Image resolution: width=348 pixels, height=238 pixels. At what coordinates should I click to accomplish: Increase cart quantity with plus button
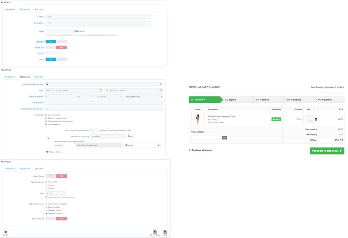coord(310,121)
